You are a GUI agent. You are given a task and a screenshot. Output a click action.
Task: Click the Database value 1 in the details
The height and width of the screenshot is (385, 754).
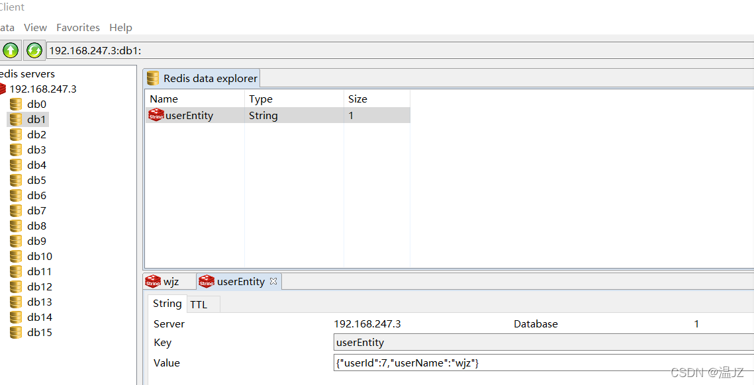696,324
